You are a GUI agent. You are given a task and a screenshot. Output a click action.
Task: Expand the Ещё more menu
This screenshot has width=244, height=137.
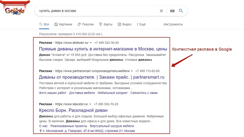[141, 24]
